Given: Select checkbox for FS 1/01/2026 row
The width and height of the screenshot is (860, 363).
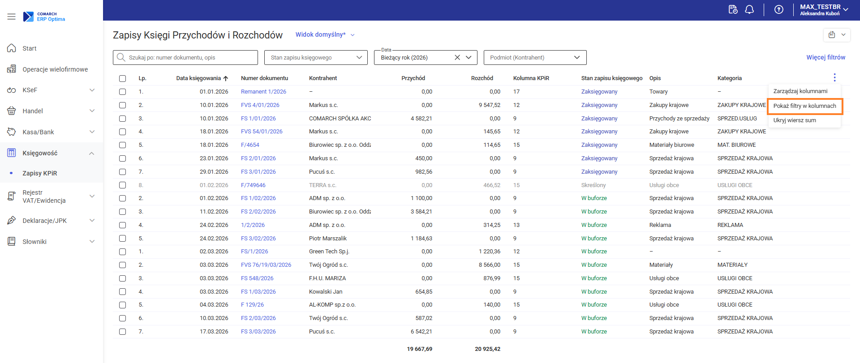Looking at the screenshot, I should click(x=123, y=119).
